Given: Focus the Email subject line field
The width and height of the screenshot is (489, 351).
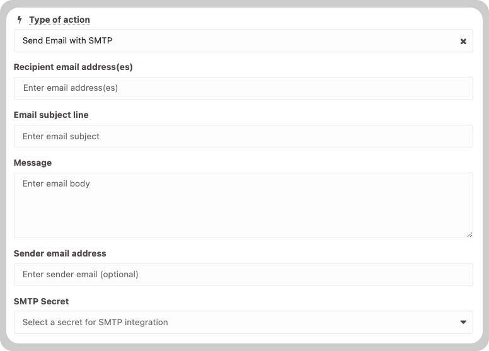Looking at the screenshot, I should pyautogui.click(x=243, y=136).
